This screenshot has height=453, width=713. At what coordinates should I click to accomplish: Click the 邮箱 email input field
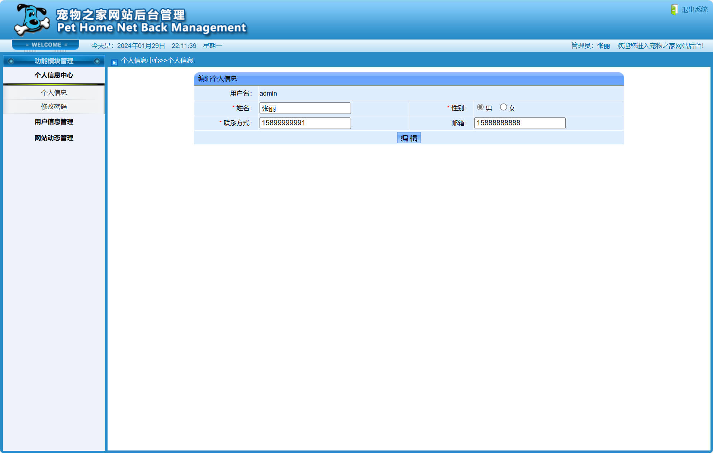[519, 123]
